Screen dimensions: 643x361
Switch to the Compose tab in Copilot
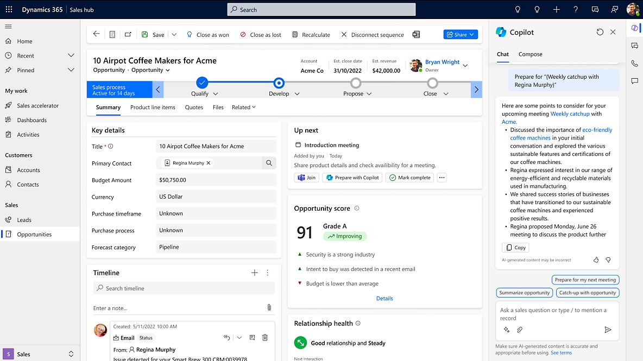click(530, 54)
